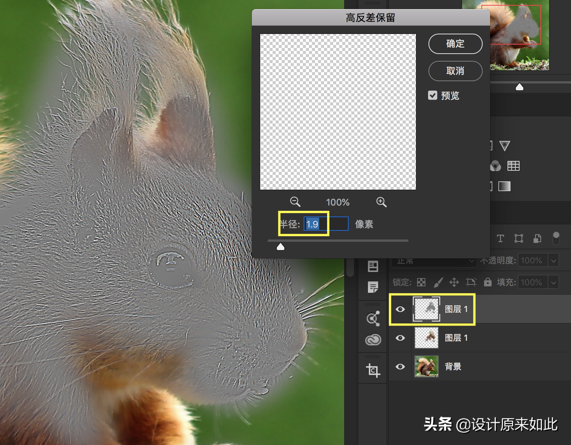Filter layers by type using the T icon
This screenshot has width=571, height=445.
coord(500,238)
